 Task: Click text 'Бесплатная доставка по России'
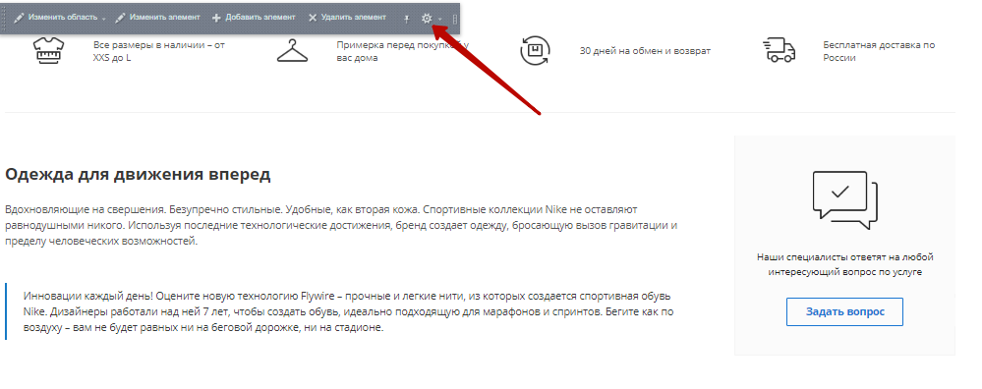pos(879,51)
